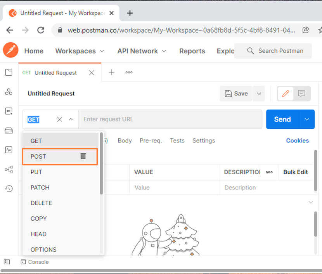Expand the Send options dropdown

point(307,119)
